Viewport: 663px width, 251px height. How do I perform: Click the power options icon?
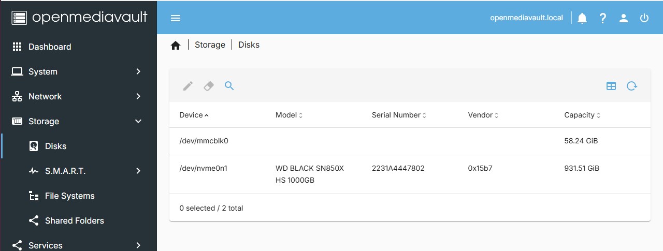pyautogui.click(x=644, y=18)
